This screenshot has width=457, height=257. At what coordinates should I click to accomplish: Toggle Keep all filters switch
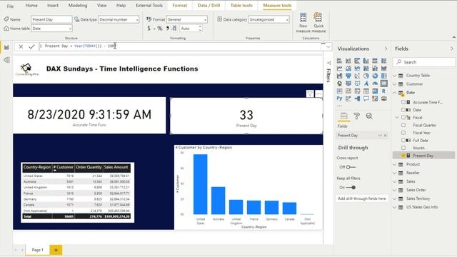coord(351,187)
